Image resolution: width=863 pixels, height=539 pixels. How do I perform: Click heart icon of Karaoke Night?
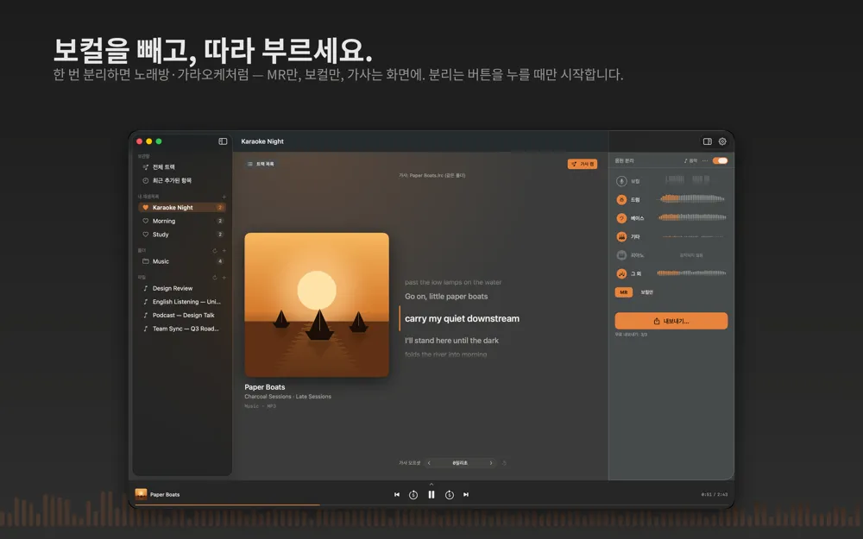pos(145,207)
